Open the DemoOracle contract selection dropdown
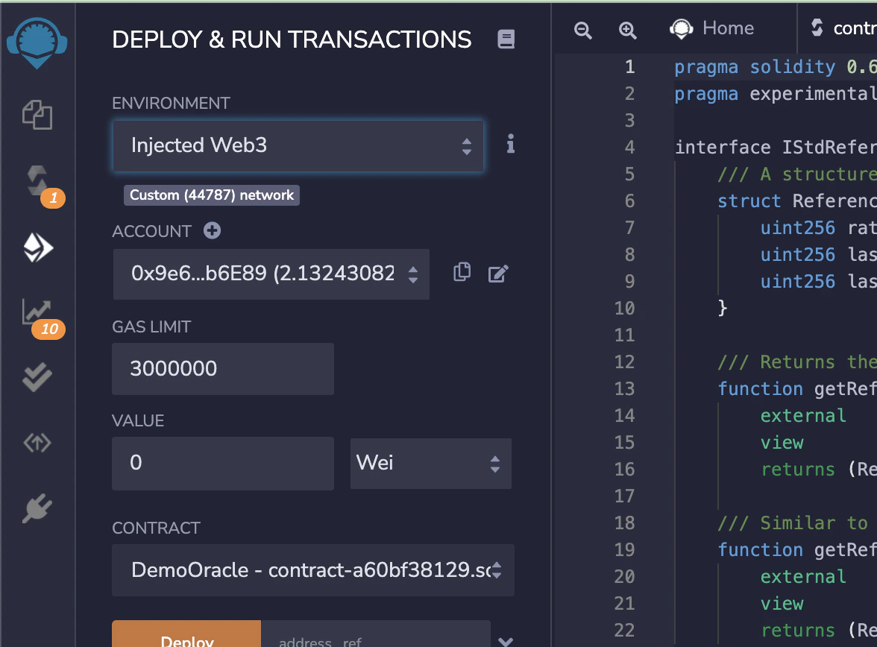The image size is (877, 647). [x=312, y=569]
